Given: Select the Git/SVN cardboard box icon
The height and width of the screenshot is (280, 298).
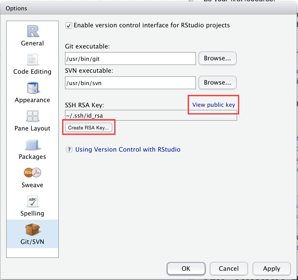Looking at the screenshot, I should 32,229.
